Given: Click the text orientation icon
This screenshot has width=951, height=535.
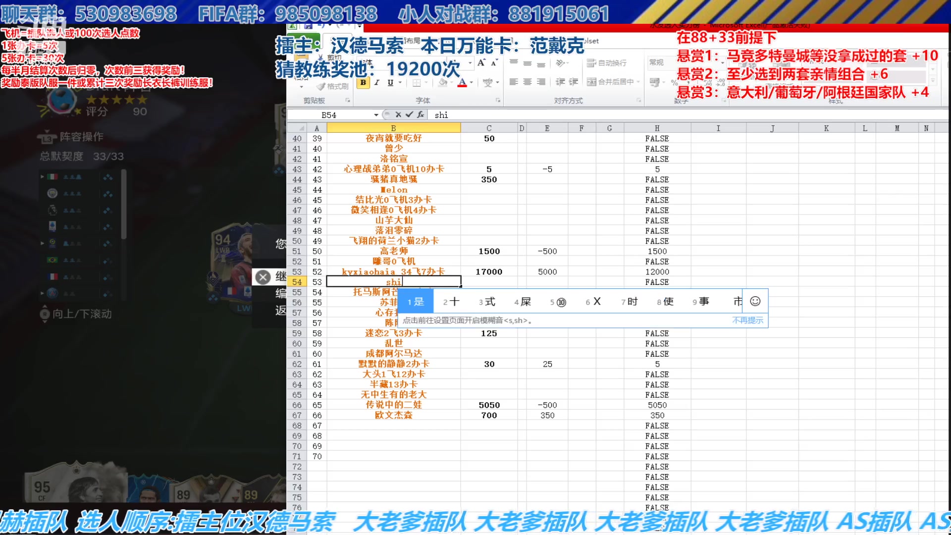Looking at the screenshot, I should [x=560, y=63].
